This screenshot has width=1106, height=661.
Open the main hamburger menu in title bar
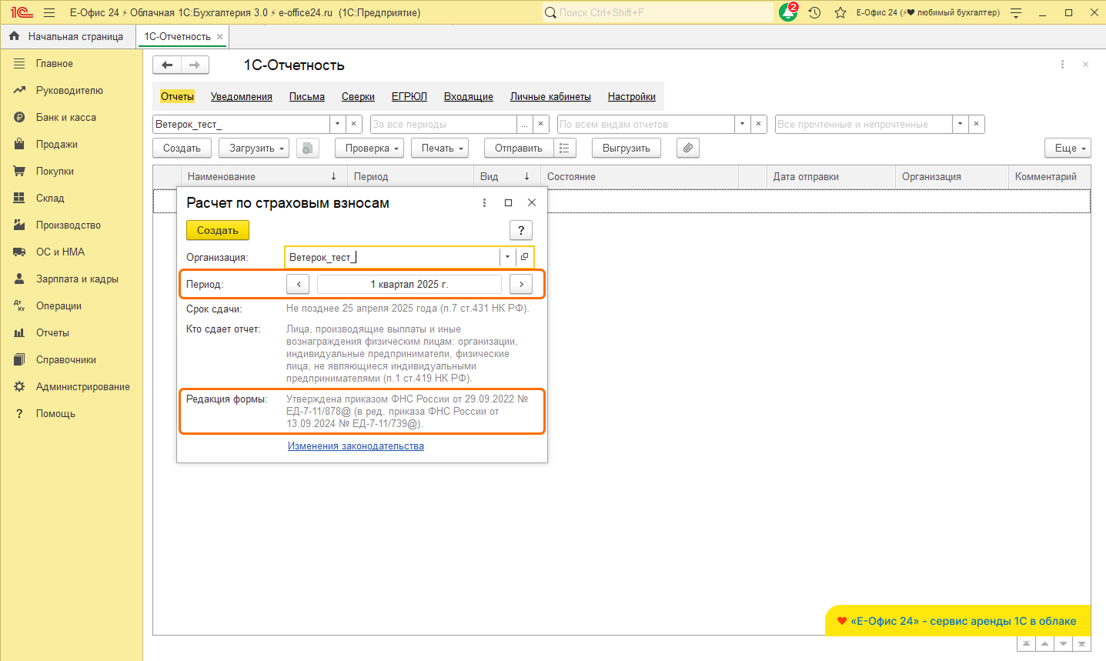click(49, 12)
